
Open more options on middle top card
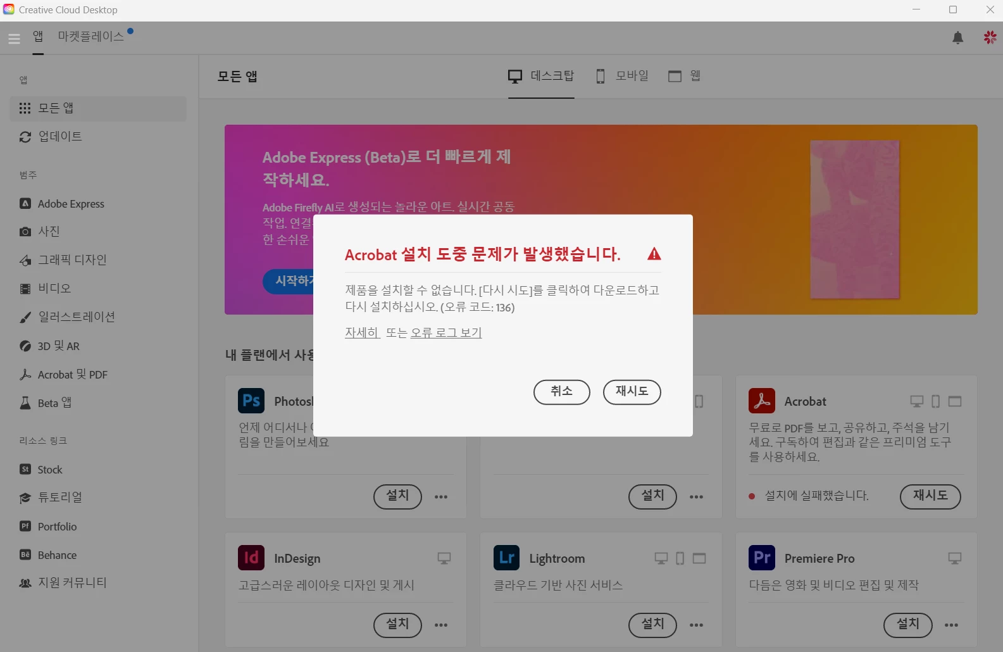[696, 497]
